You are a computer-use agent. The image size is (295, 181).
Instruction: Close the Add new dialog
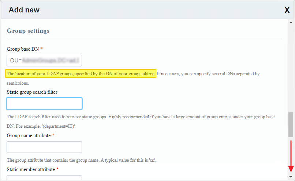(x=287, y=10)
